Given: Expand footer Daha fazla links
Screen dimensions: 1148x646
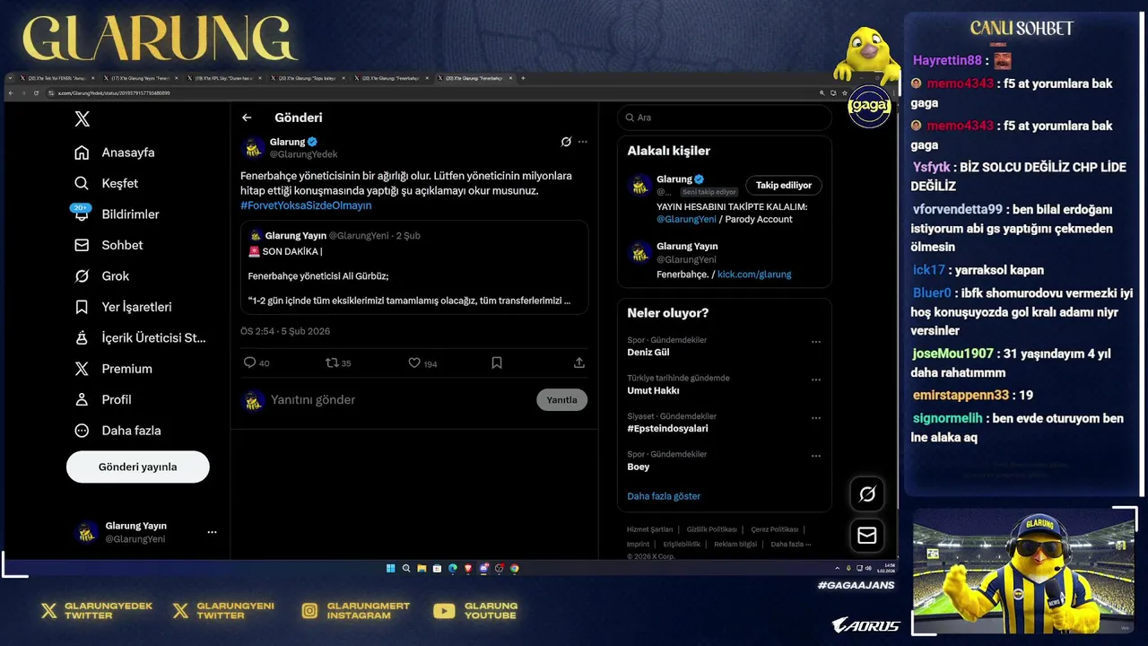Looking at the screenshot, I should [790, 544].
